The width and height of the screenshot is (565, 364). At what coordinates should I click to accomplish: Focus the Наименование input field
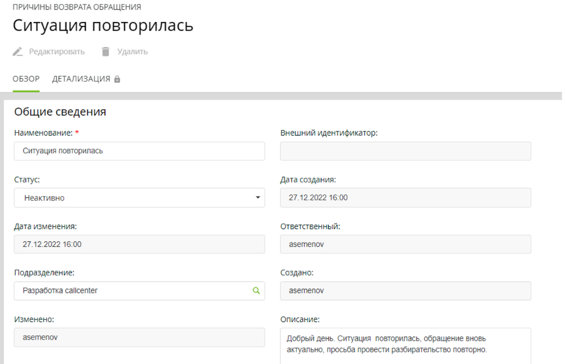click(139, 151)
